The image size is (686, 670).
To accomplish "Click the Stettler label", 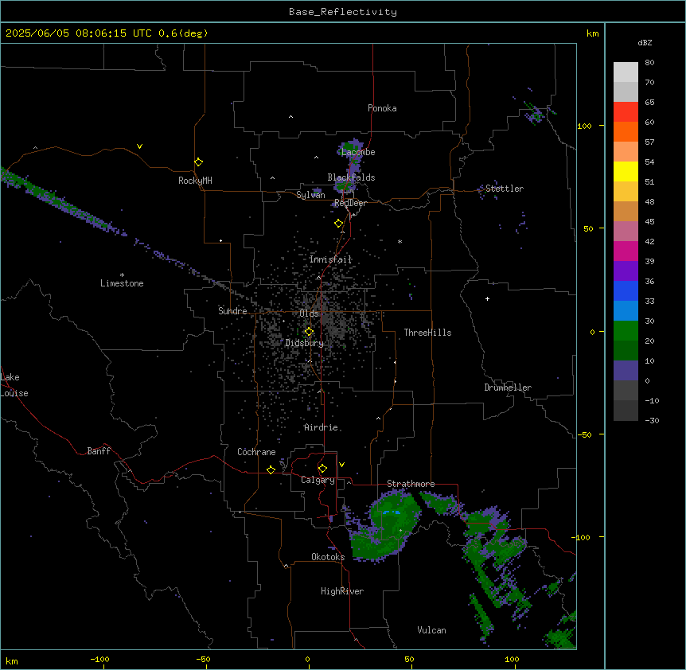I will pos(505,189).
